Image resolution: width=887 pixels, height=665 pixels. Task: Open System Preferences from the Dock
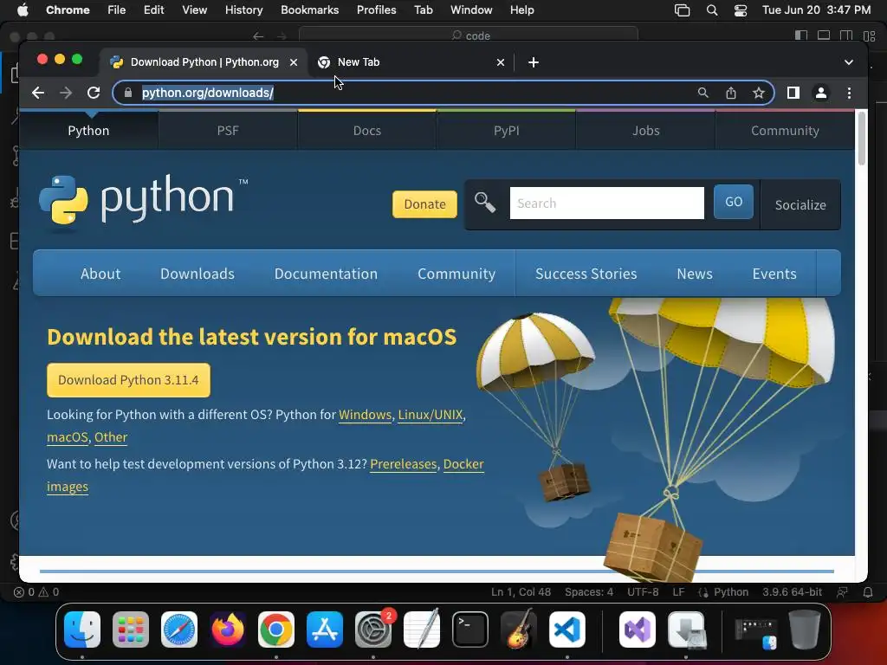pos(373,629)
